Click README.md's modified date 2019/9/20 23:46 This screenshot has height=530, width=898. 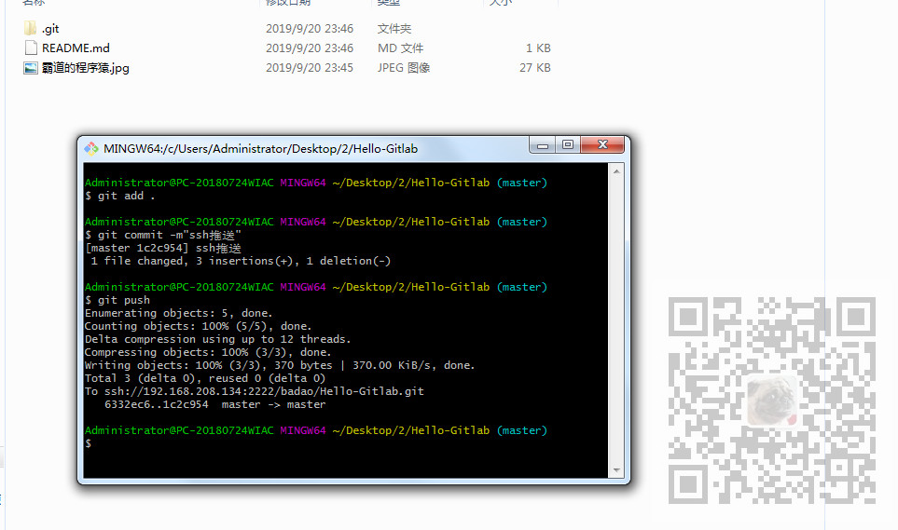310,48
